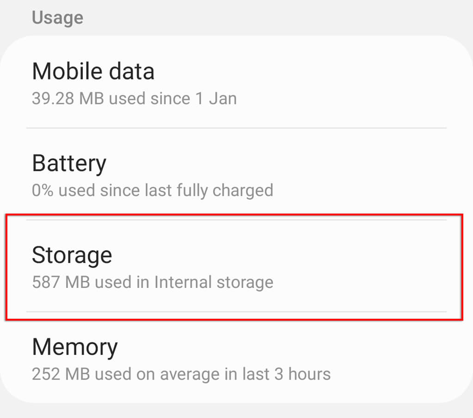Open the Memory usage entry
Screen dimensions: 473x418
(x=236, y=358)
